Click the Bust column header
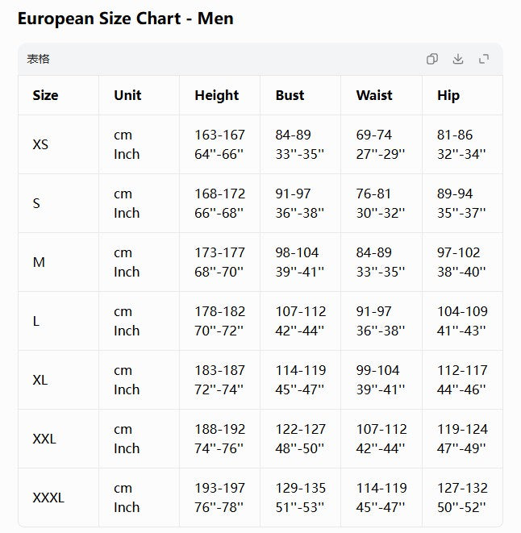 point(290,95)
